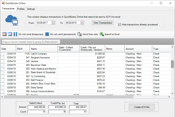Click the Do not send (permanent) square icon
Viewport: 175px width, 117px height.
(47, 34)
